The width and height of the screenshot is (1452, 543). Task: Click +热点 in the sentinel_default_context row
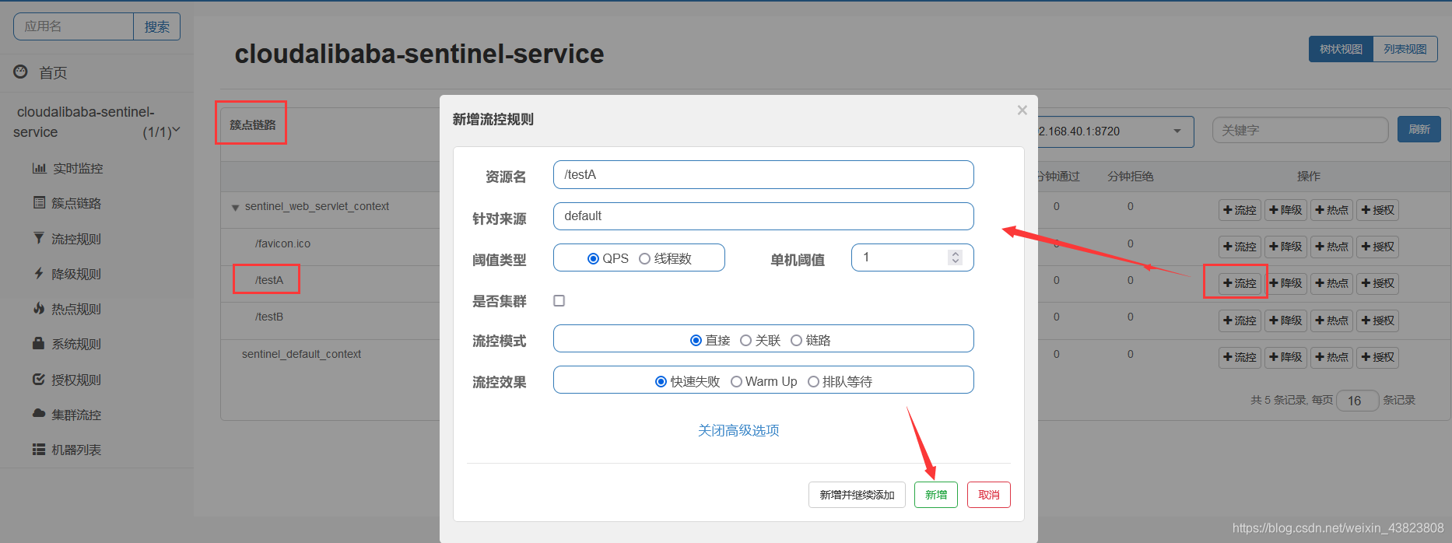pos(1331,357)
